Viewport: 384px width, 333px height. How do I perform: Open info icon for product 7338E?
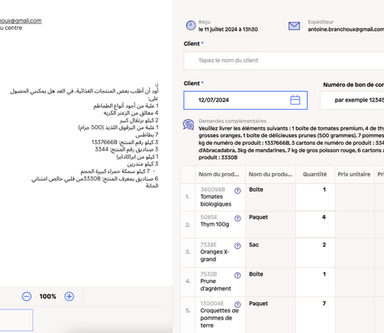coord(237,246)
